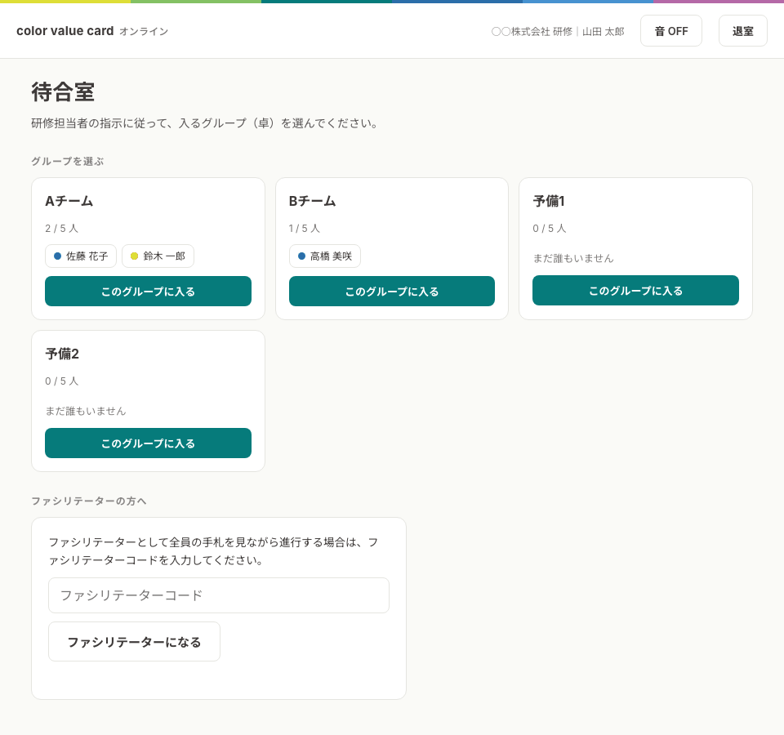
Task: Click the 予備2 card title
Action: pyautogui.click(x=62, y=354)
